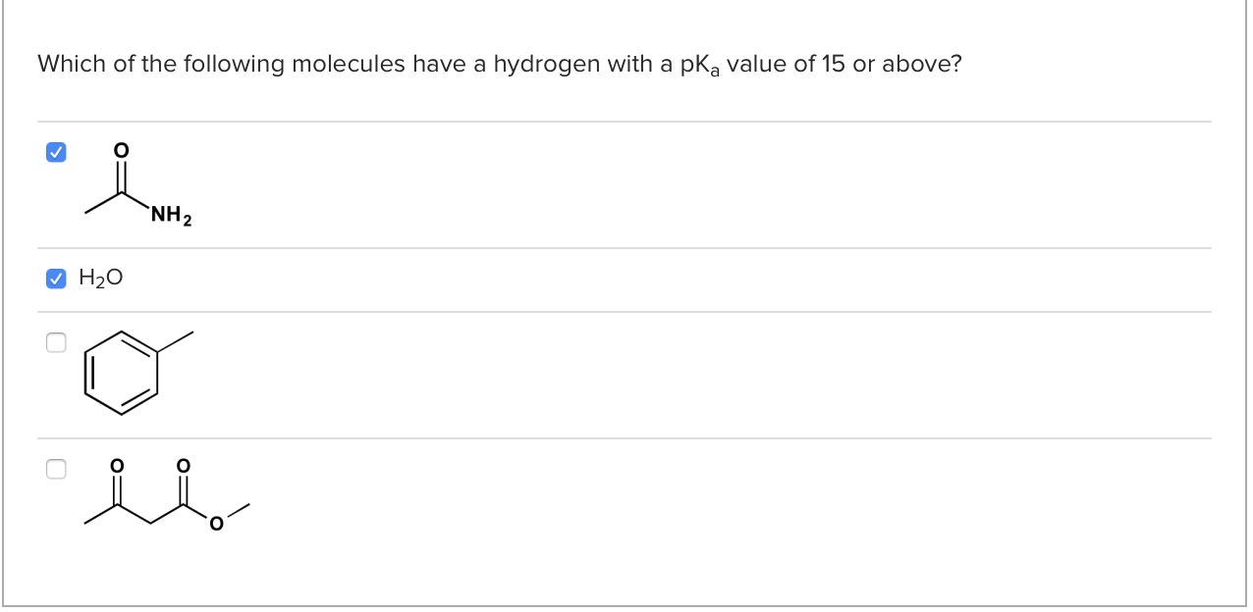Uncheck the H2O answer checkbox
Image resolution: width=1253 pixels, height=612 pixels.
coord(56,280)
